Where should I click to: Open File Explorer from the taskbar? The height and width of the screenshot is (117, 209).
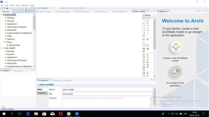coord(36,114)
